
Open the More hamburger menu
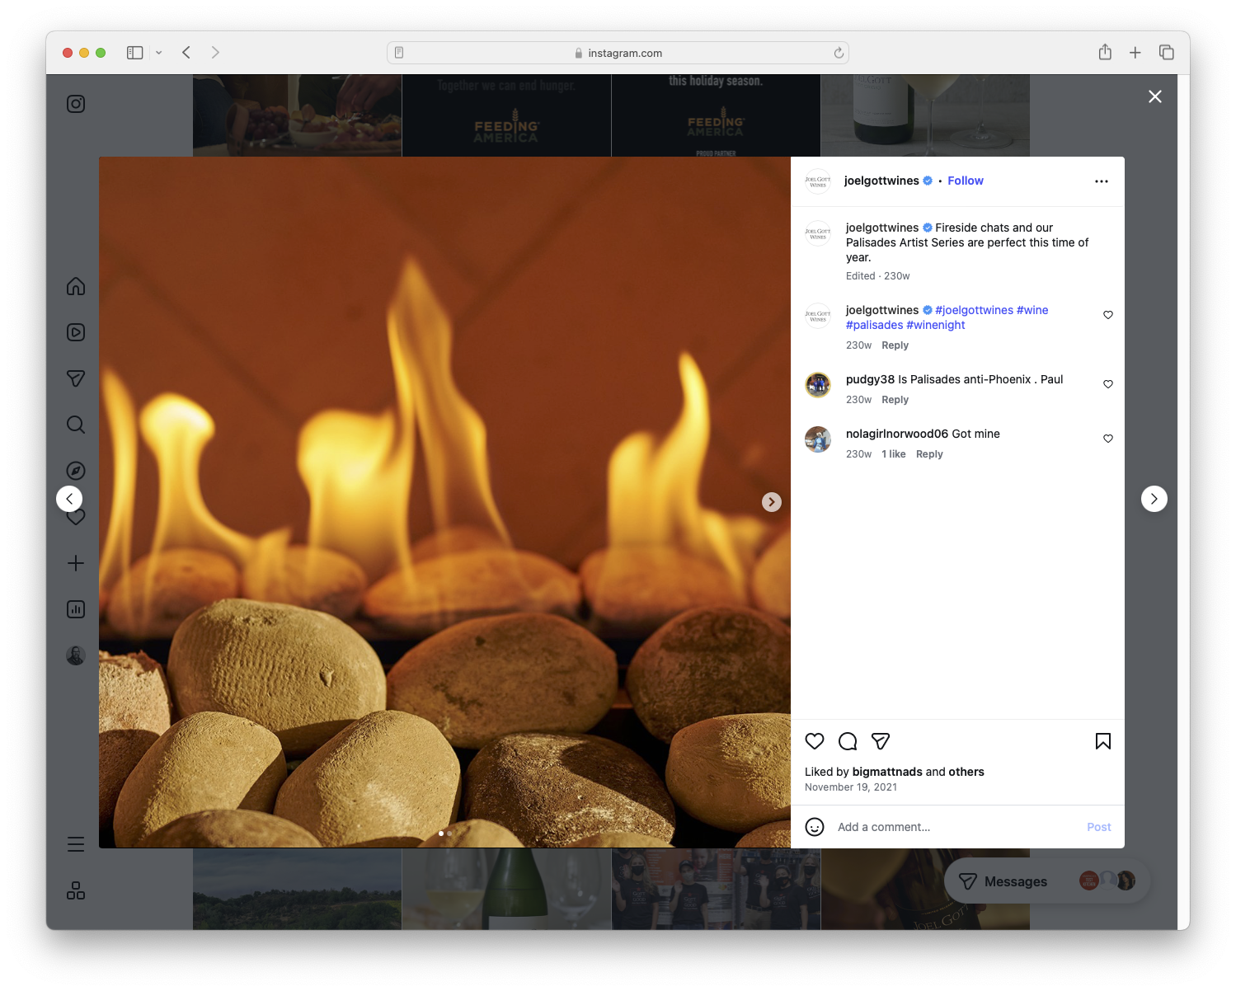(76, 844)
